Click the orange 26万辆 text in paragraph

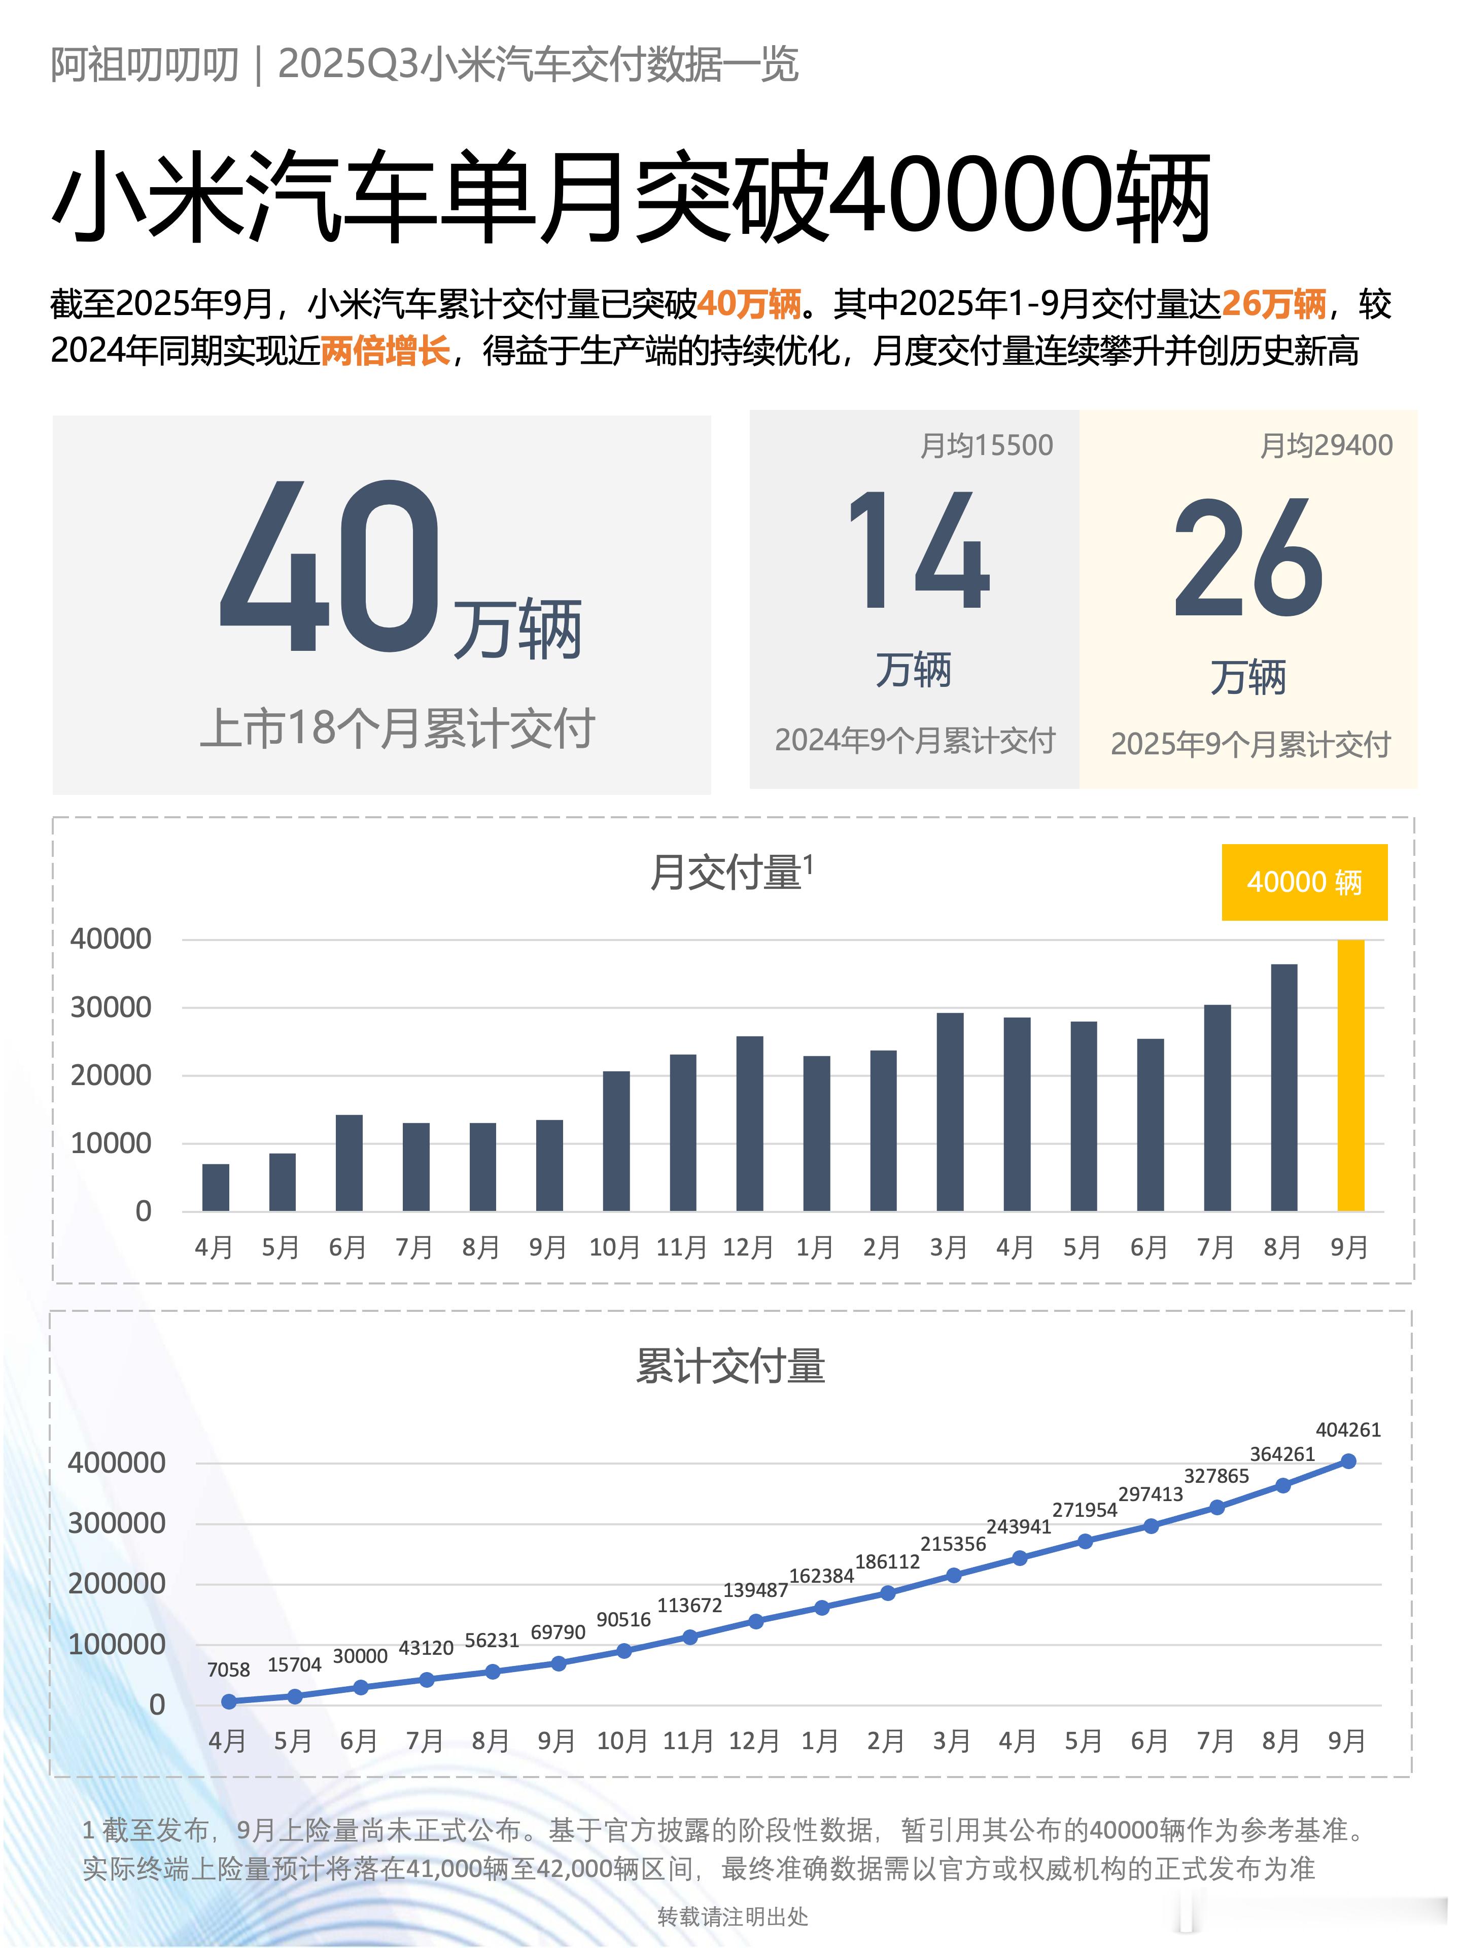1273,304
